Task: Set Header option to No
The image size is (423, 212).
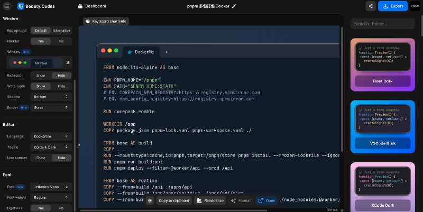Action: (61, 41)
